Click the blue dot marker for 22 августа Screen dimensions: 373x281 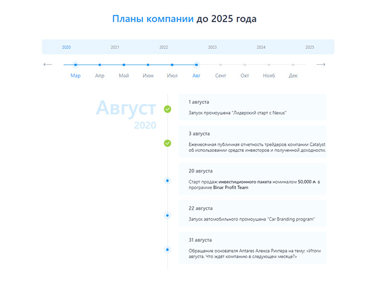click(168, 216)
